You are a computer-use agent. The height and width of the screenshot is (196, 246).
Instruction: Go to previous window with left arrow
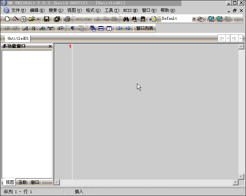(x=120, y=28)
